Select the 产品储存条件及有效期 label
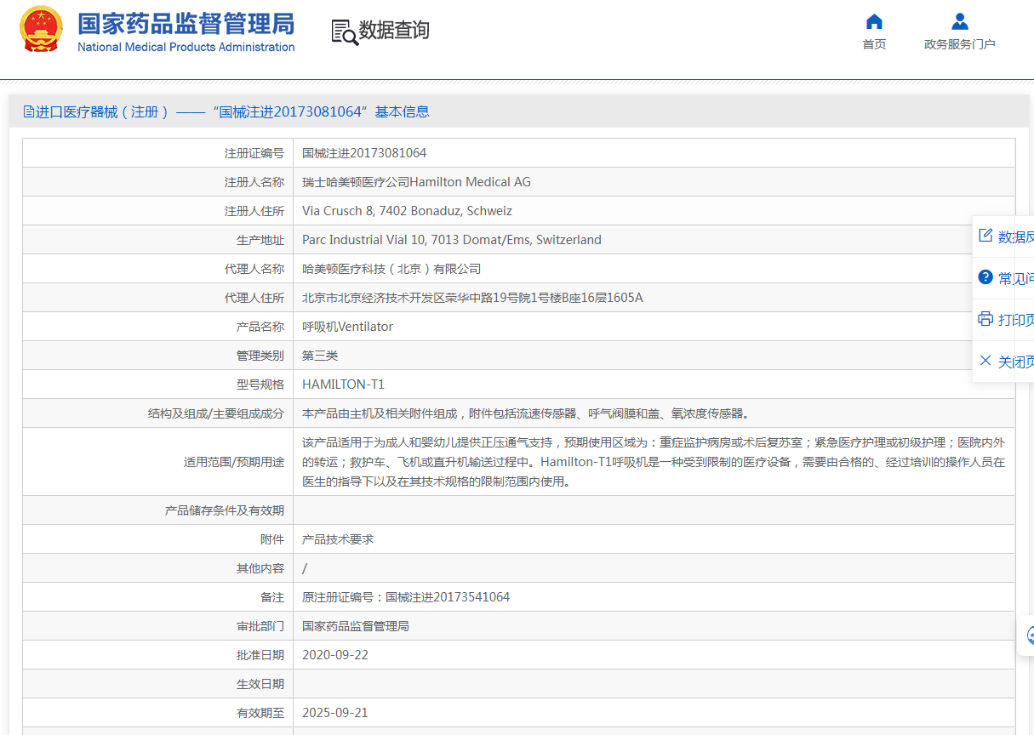This screenshot has width=1034, height=735. tap(225, 510)
